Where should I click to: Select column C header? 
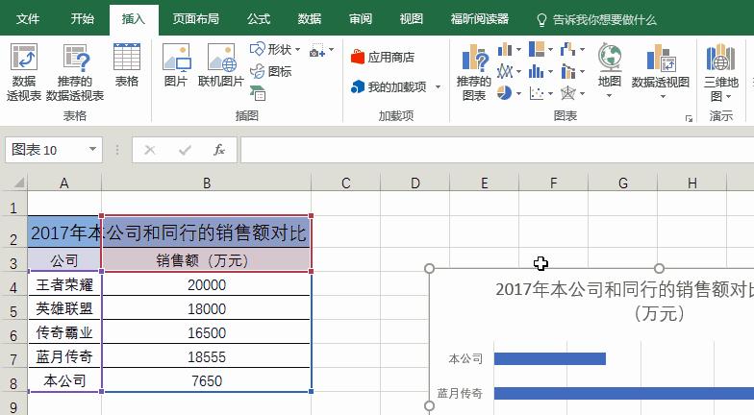click(346, 183)
